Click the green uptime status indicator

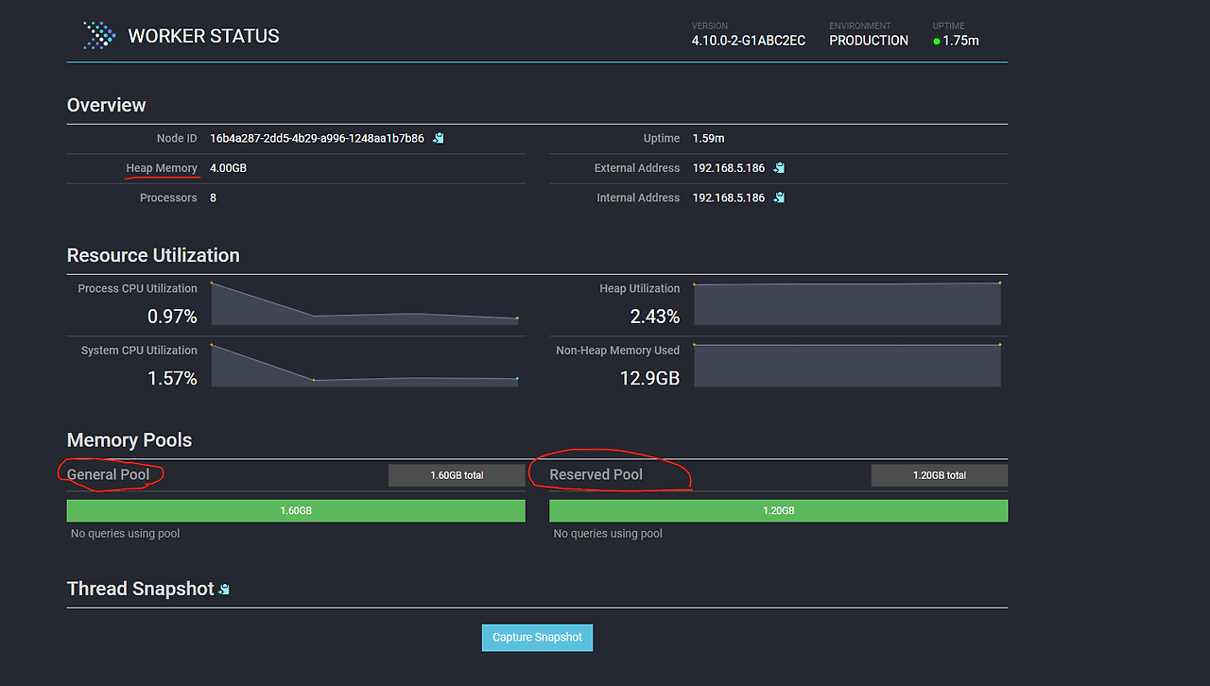(x=935, y=42)
